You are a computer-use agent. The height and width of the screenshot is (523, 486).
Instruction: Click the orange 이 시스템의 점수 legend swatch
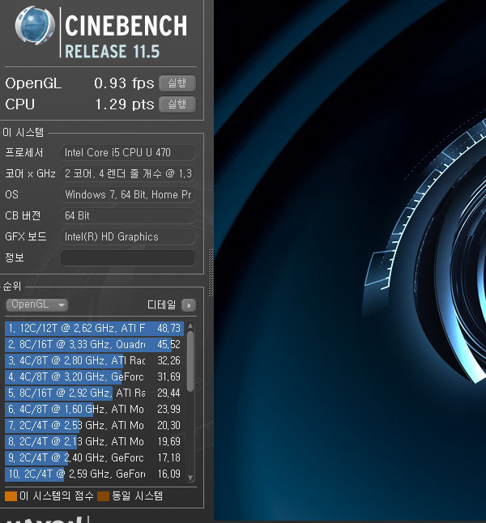coord(11,496)
